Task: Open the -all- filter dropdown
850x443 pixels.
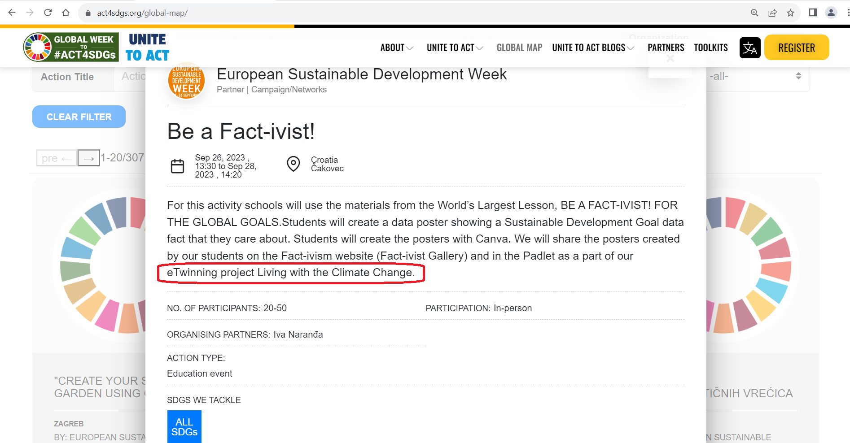Action: 756,76
